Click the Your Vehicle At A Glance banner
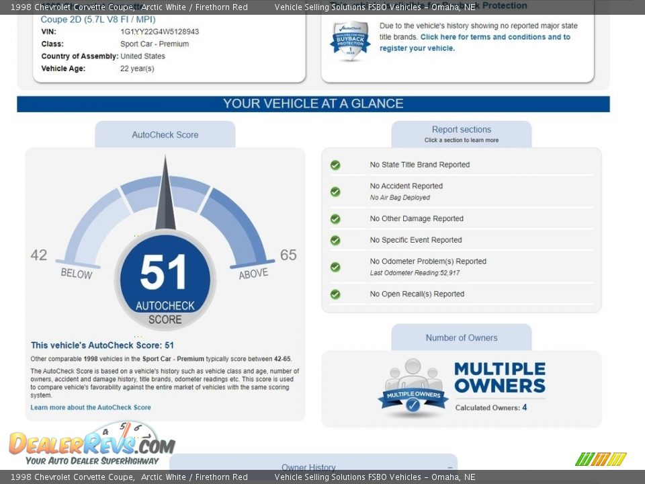 point(313,104)
